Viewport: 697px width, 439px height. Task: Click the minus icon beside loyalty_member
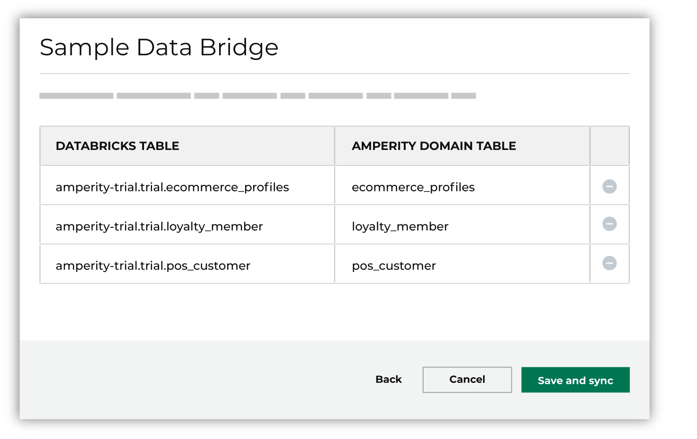609,225
